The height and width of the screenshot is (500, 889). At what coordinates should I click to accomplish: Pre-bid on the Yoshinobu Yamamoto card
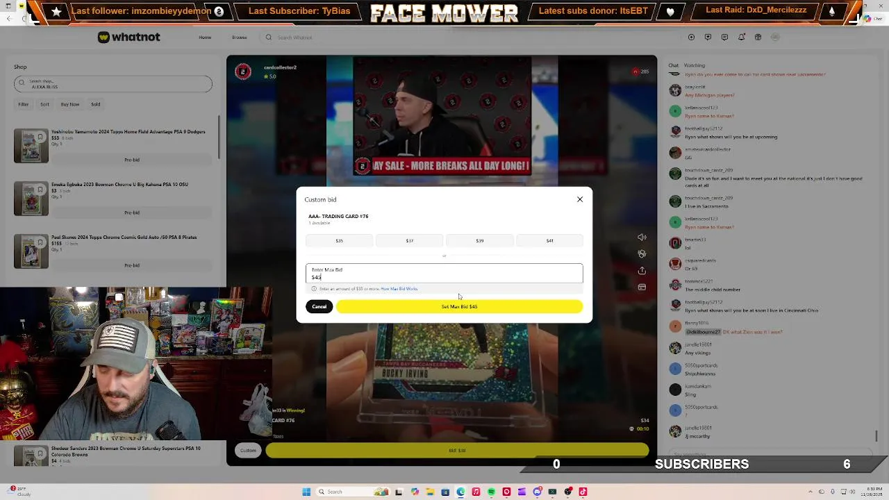[132, 160]
